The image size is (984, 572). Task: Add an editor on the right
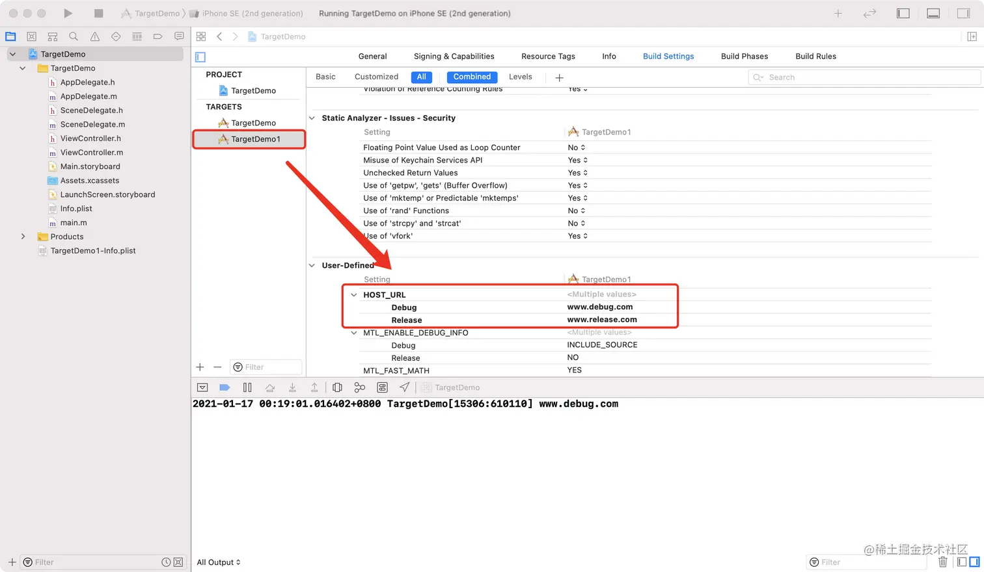(x=972, y=36)
